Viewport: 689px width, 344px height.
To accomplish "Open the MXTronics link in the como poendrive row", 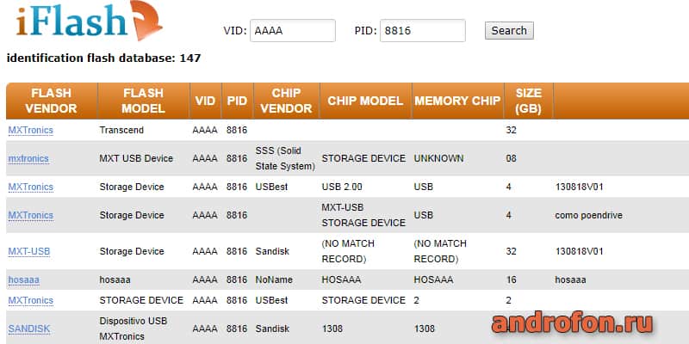I will (31, 216).
